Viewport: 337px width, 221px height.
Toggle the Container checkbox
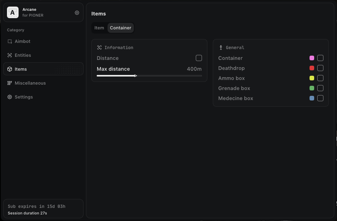[320, 58]
